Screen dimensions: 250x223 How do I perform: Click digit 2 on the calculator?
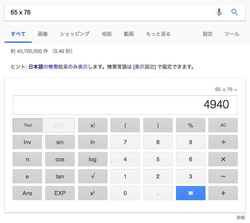click(x=158, y=176)
